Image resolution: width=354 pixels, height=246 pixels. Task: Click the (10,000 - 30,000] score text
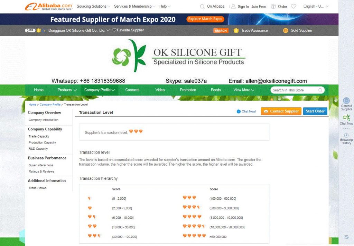pos(123,227)
